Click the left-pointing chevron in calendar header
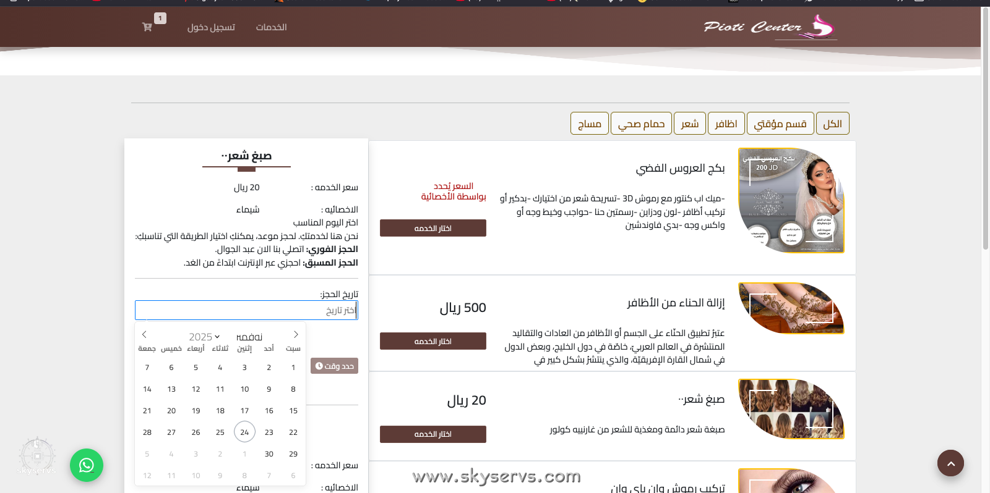This screenshot has height=493, width=990. coord(144,335)
